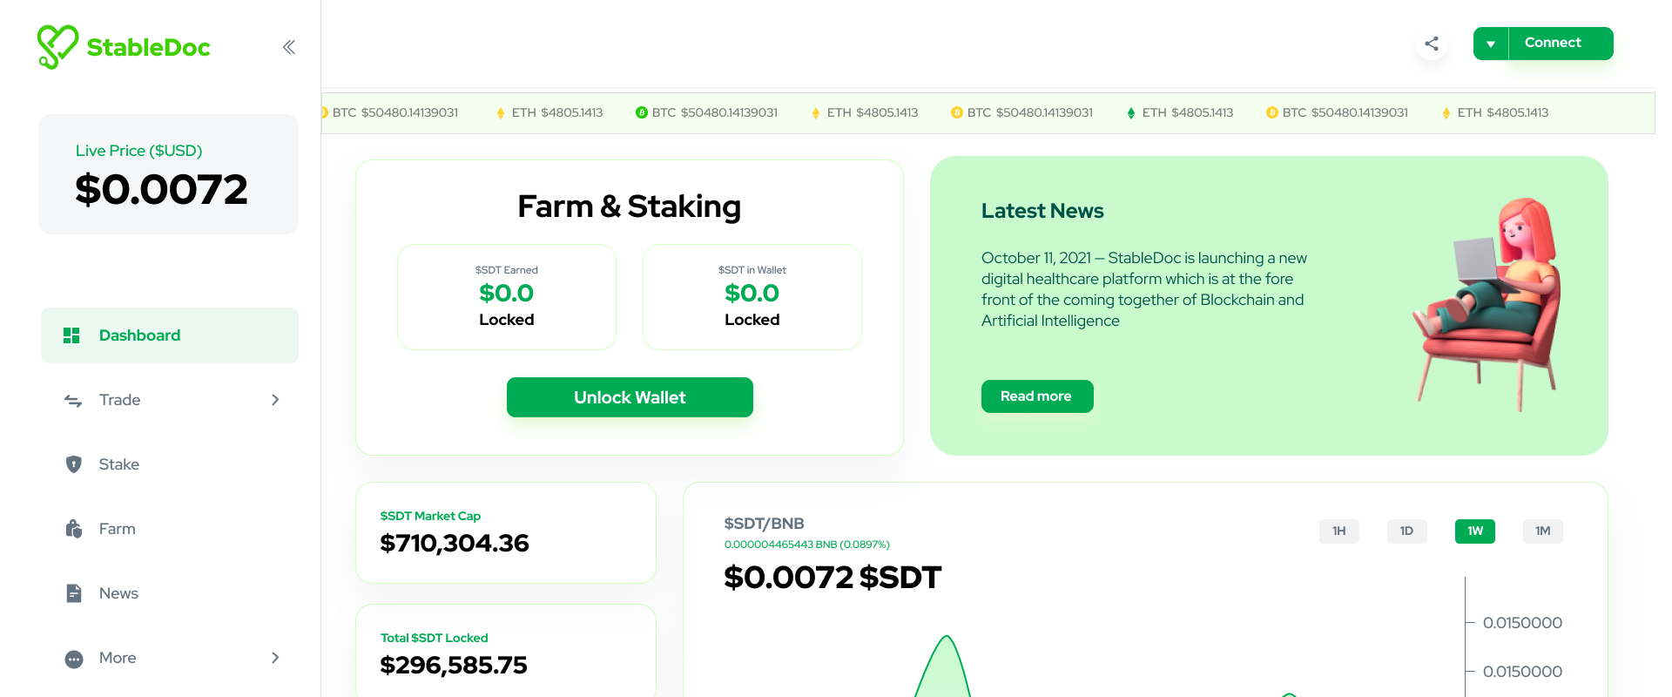Select the 1M chart interval
Screen dimensions: 1672x697
click(1543, 531)
